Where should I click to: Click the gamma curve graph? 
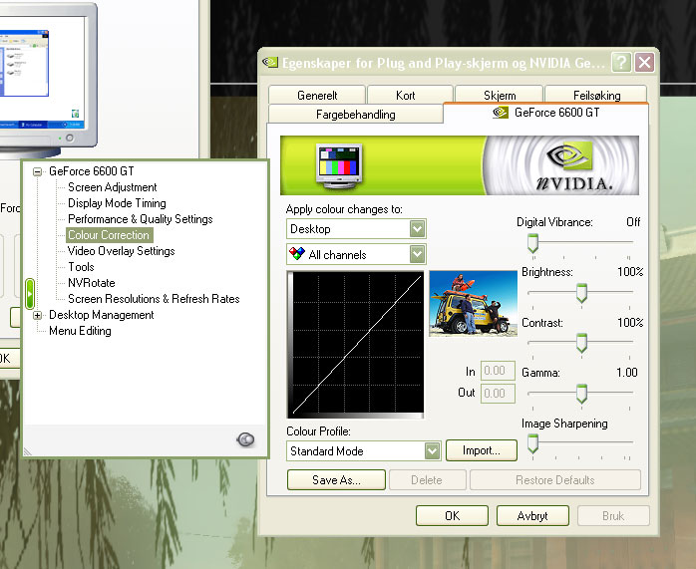tap(355, 345)
